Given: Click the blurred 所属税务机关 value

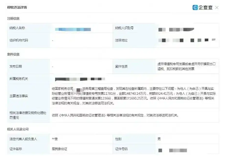Looking at the screenshot, I should click(x=80, y=79).
